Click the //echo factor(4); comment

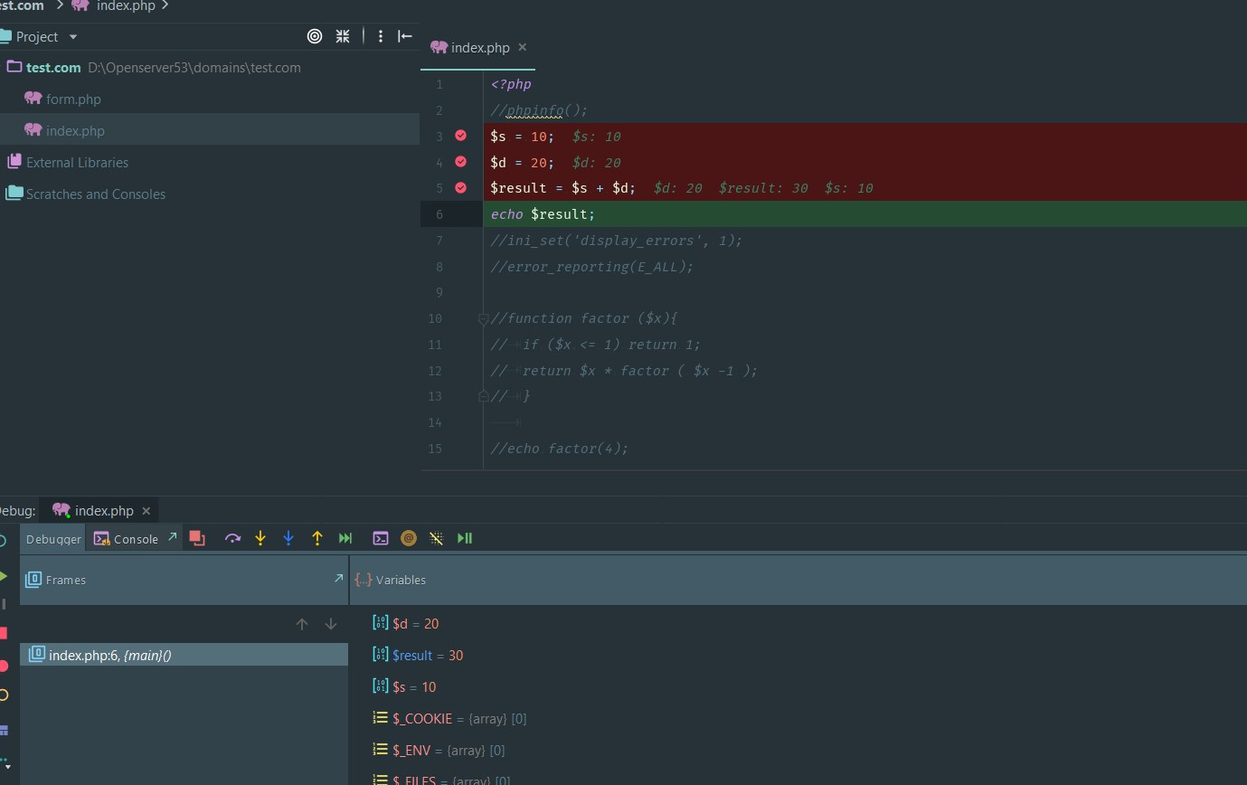point(559,449)
